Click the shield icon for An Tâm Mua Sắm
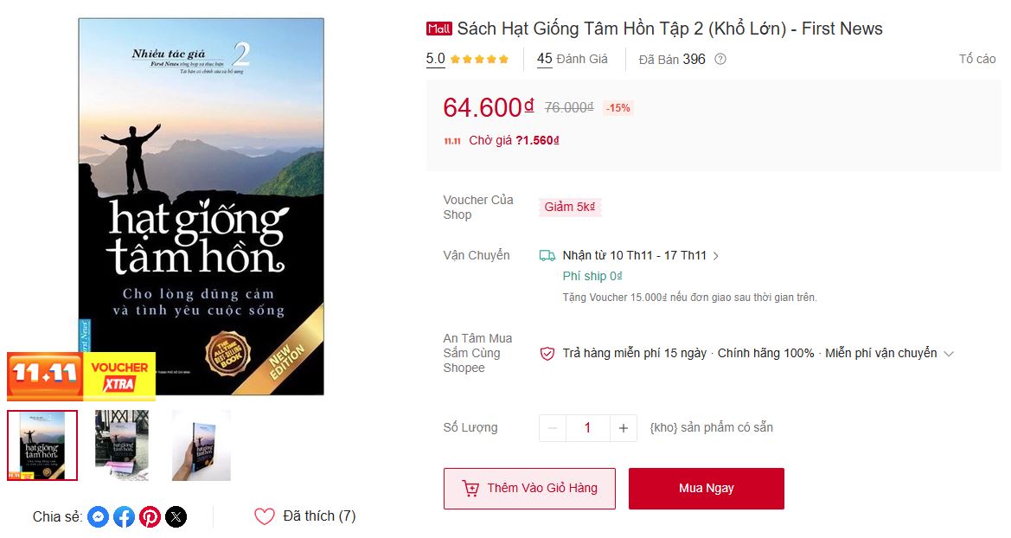 (x=547, y=354)
